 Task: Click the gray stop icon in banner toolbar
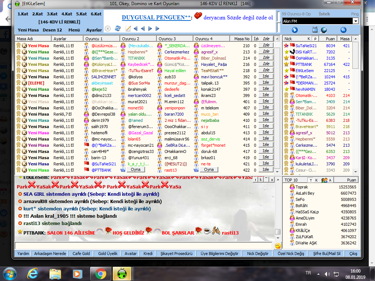click(108, 29)
